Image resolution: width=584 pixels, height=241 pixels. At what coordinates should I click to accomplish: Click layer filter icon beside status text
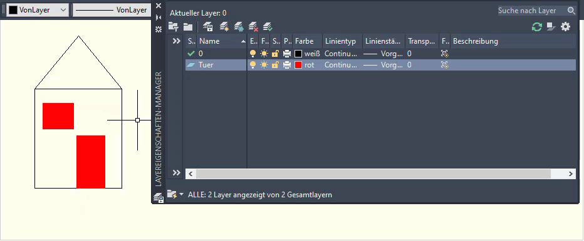click(172, 194)
